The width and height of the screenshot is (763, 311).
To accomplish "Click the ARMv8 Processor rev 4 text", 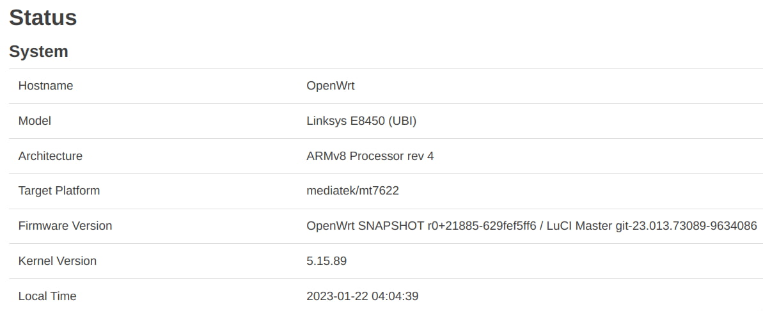I will pos(370,155).
